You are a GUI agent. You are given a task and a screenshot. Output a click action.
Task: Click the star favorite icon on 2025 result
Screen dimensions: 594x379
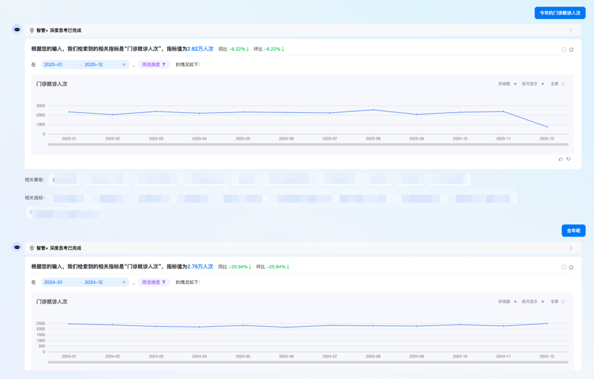coord(571,50)
